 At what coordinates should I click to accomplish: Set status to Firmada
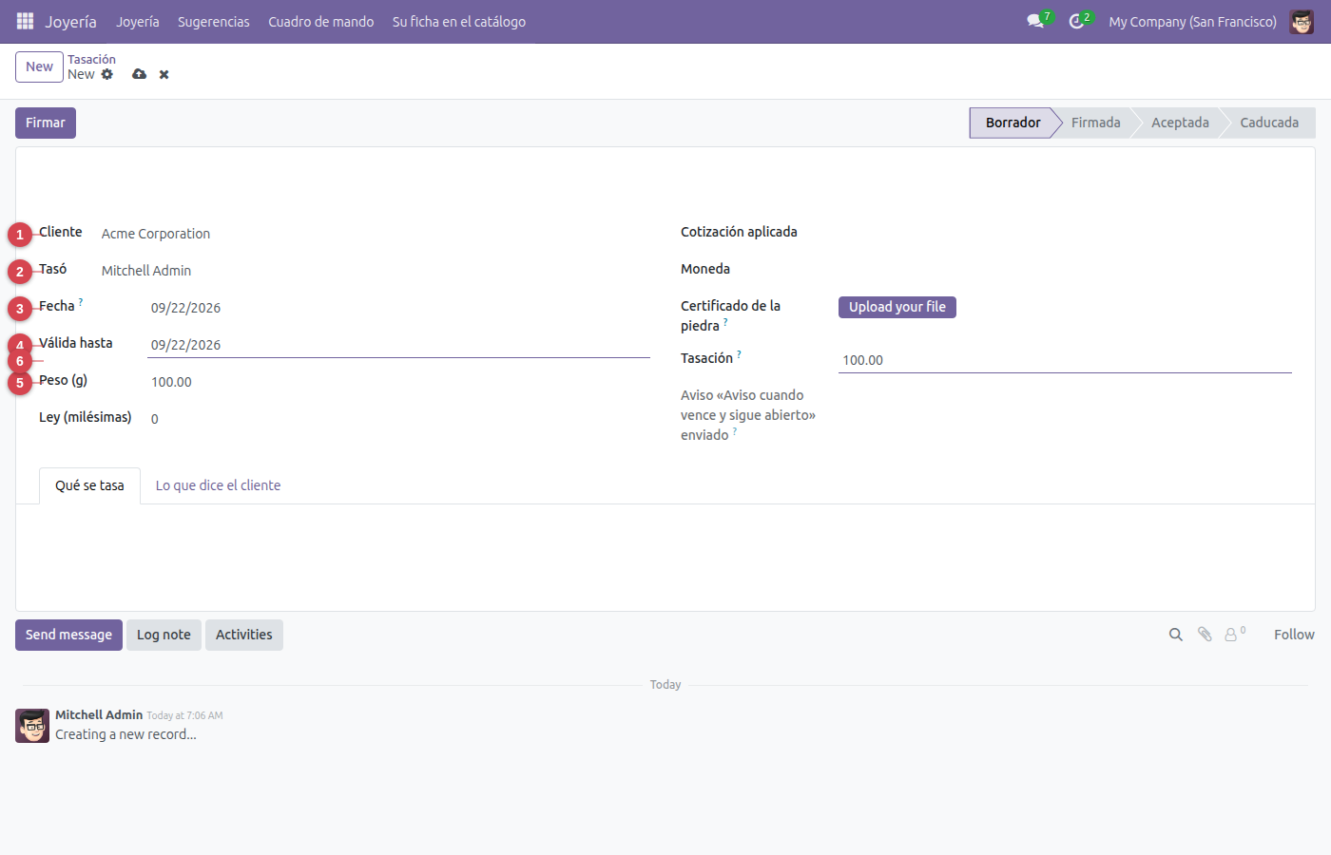(x=1095, y=123)
